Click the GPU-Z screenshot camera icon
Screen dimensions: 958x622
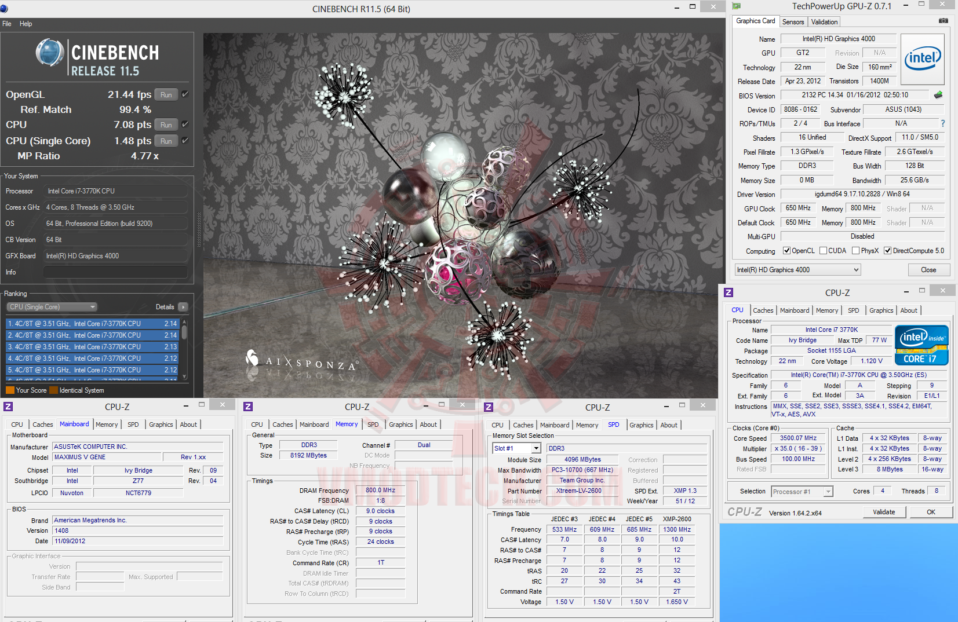pos(943,21)
